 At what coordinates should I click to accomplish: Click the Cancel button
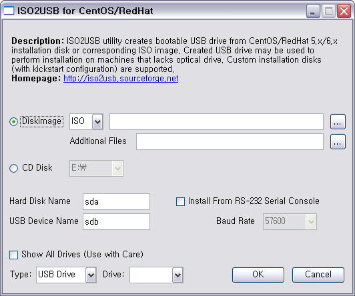pyautogui.click(x=318, y=275)
